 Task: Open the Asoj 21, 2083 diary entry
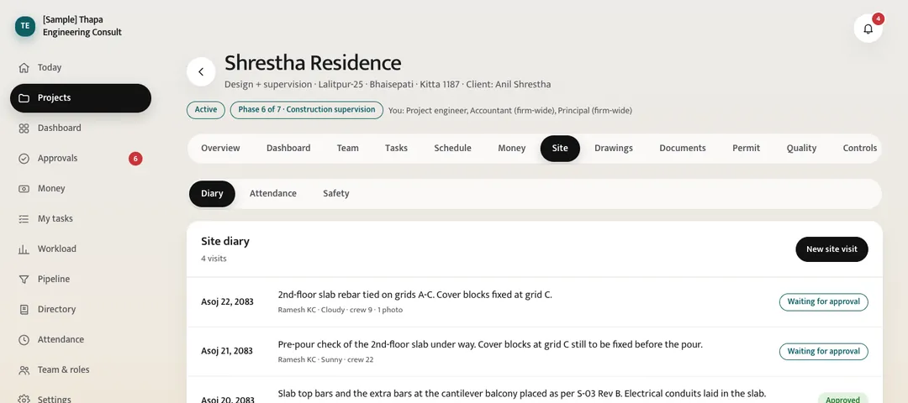click(535, 352)
